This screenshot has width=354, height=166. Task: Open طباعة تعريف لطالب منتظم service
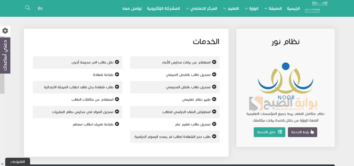click(x=78, y=124)
